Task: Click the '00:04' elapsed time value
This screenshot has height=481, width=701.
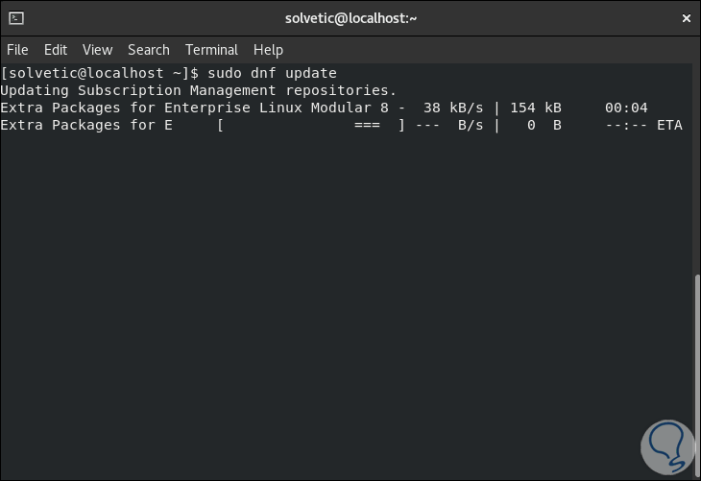Action: point(626,108)
